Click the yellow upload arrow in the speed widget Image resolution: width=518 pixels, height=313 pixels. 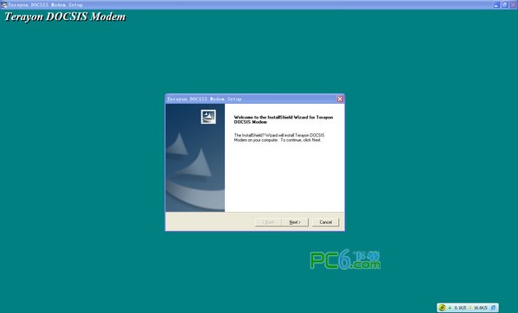pos(470,308)
